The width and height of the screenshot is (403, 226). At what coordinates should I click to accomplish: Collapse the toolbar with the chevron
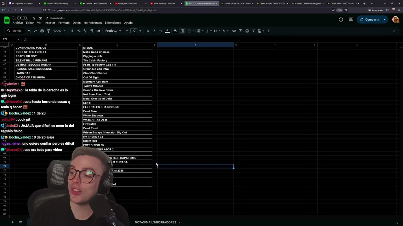click(x=394, y=31)
